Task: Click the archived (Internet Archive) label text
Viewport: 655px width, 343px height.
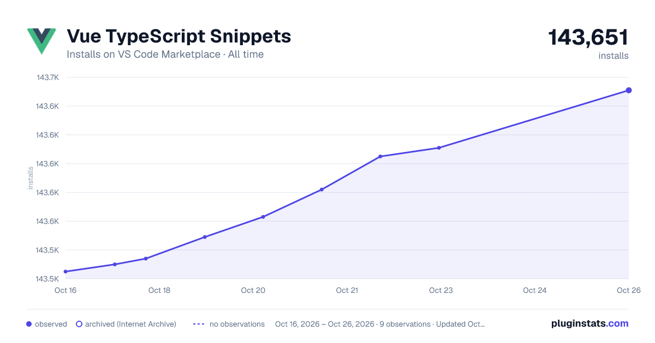Action: click(x=130, y=324)
